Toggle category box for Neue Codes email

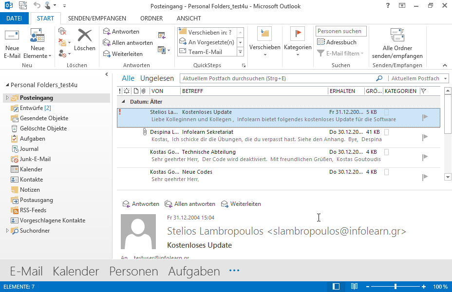tap(387, 172)
